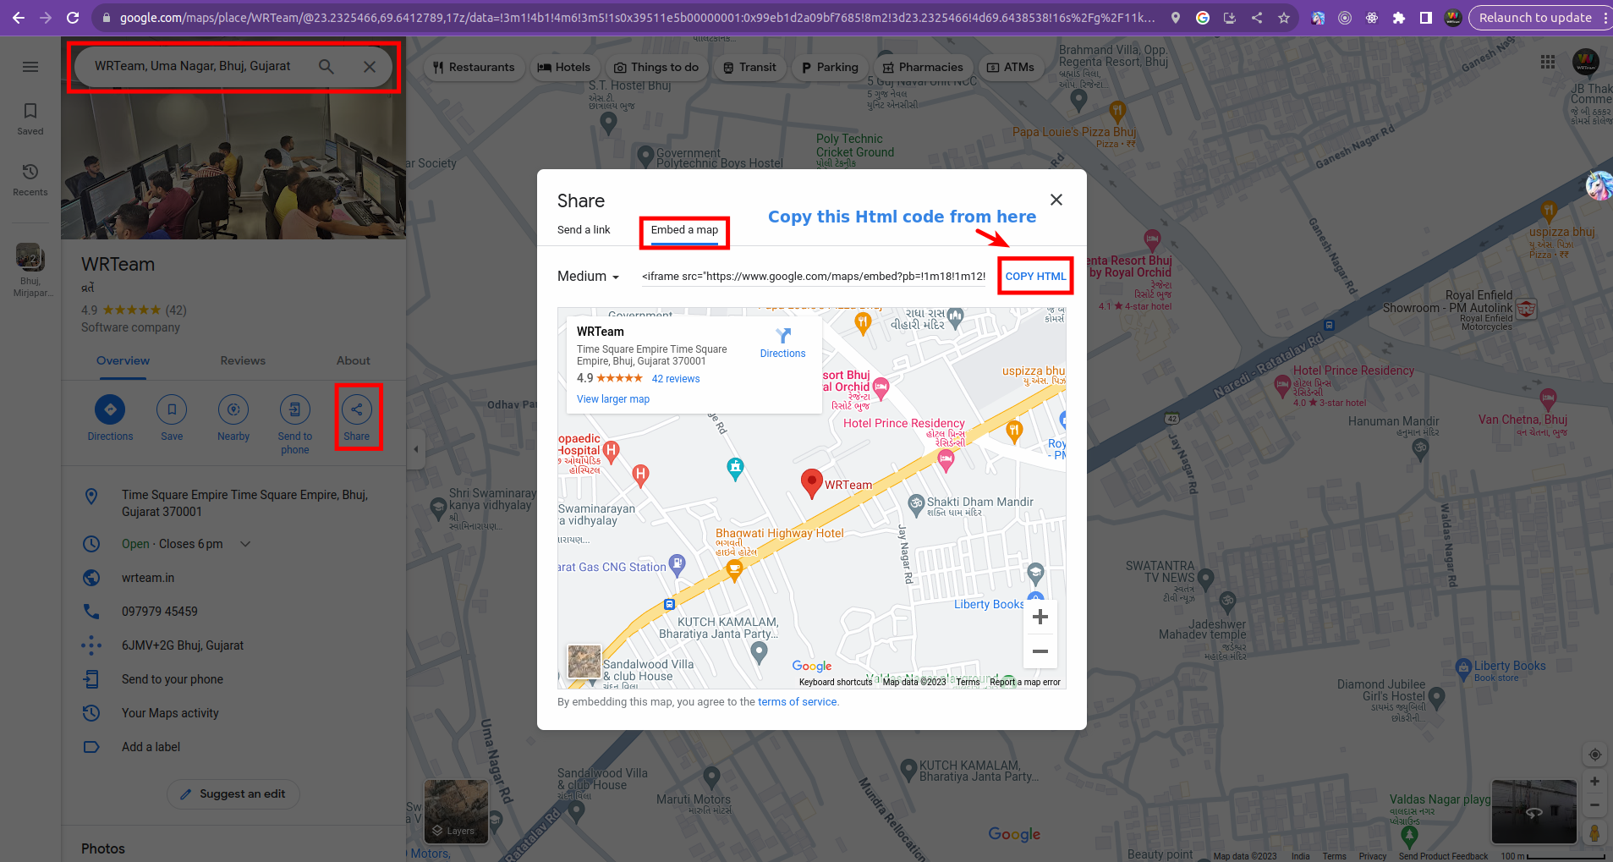Viewport: 1613px width, 862px height.
Task: Bookmark page with star icon
Action: [1284, 18]
